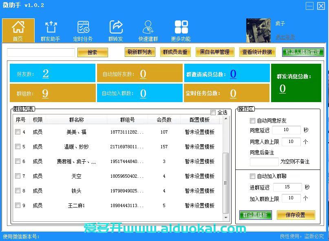
Task: Open the 首页 home page icon
Action: tap(18, 29)
